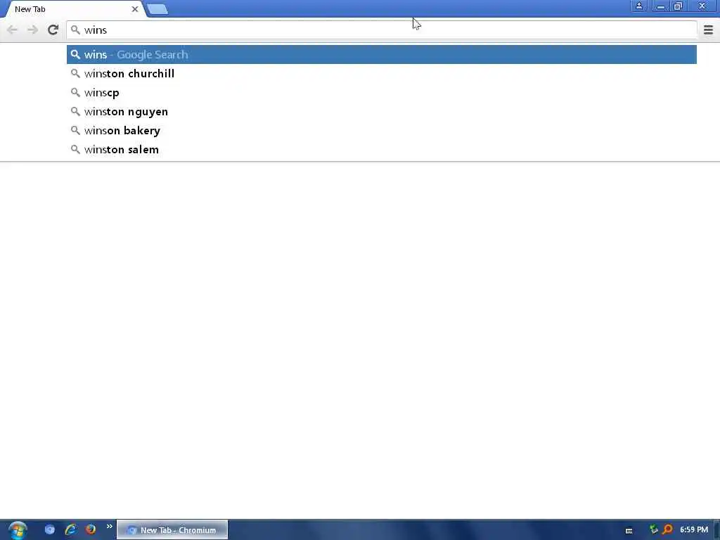Close the Chromium window
The width and height of the screenshot is (720, 540).
702,6
